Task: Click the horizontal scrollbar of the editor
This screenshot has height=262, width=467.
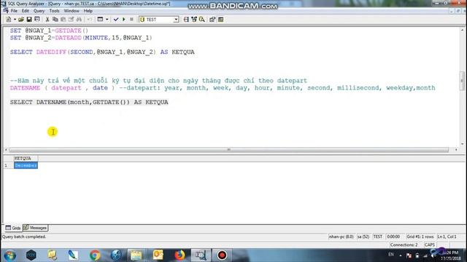Action: (228, 150)
